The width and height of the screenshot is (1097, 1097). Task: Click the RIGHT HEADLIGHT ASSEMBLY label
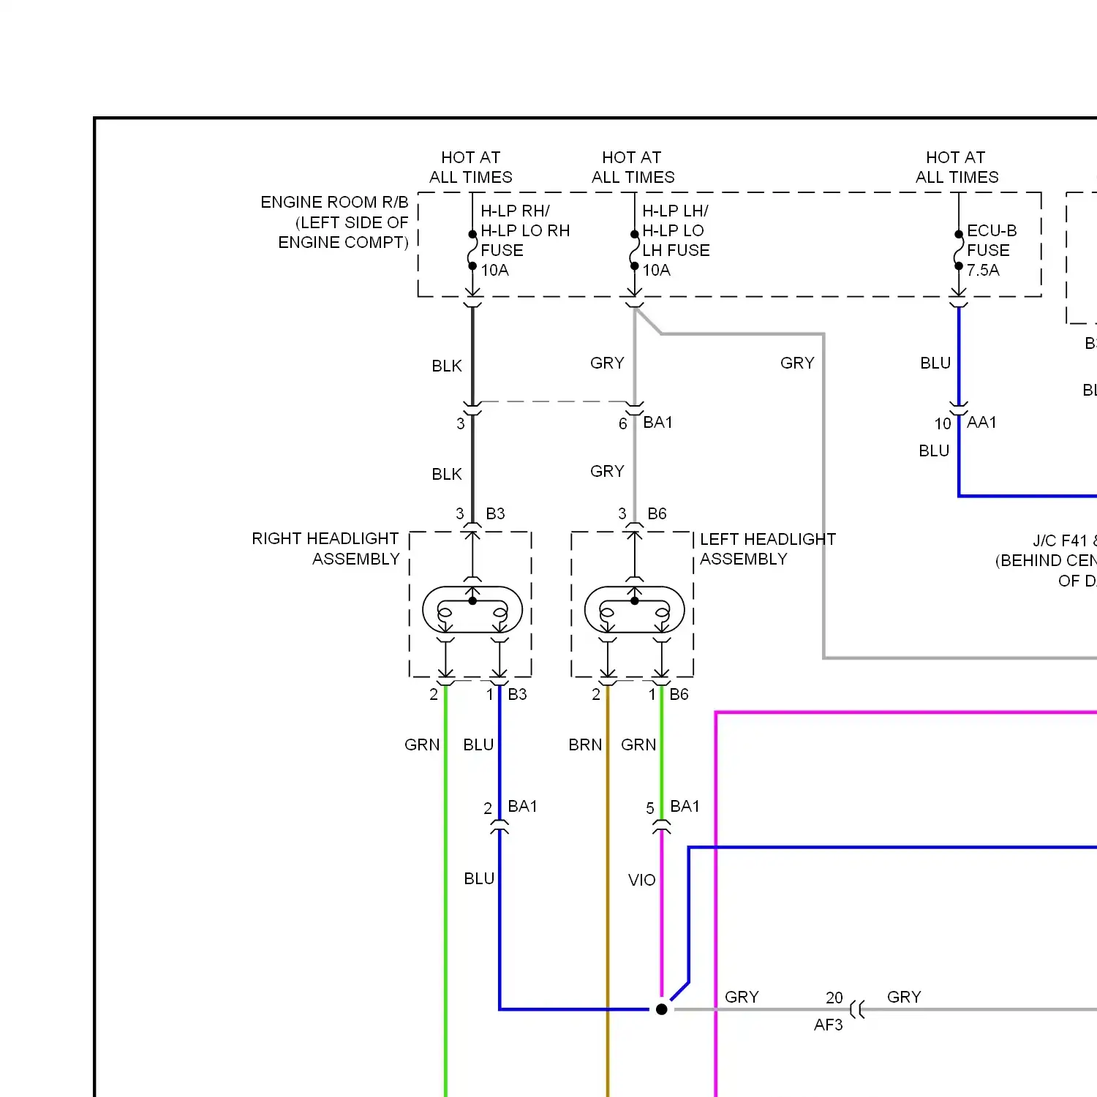tap(325, 548)
